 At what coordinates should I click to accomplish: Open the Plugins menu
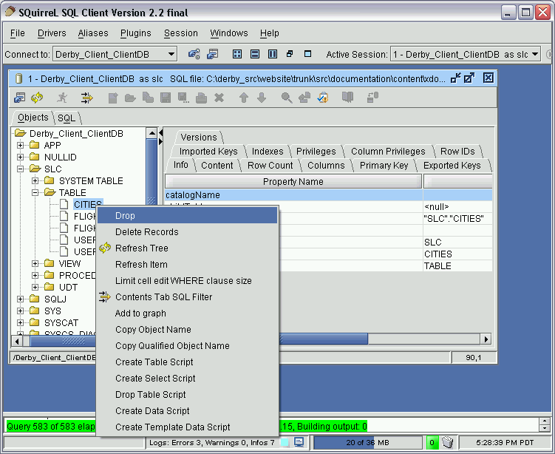pyautogui.click(x=135, y=33)
